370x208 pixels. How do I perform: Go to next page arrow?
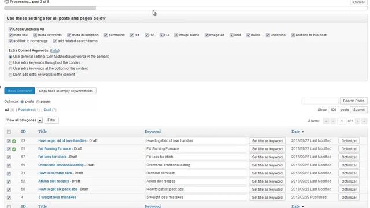pos(357,121)
